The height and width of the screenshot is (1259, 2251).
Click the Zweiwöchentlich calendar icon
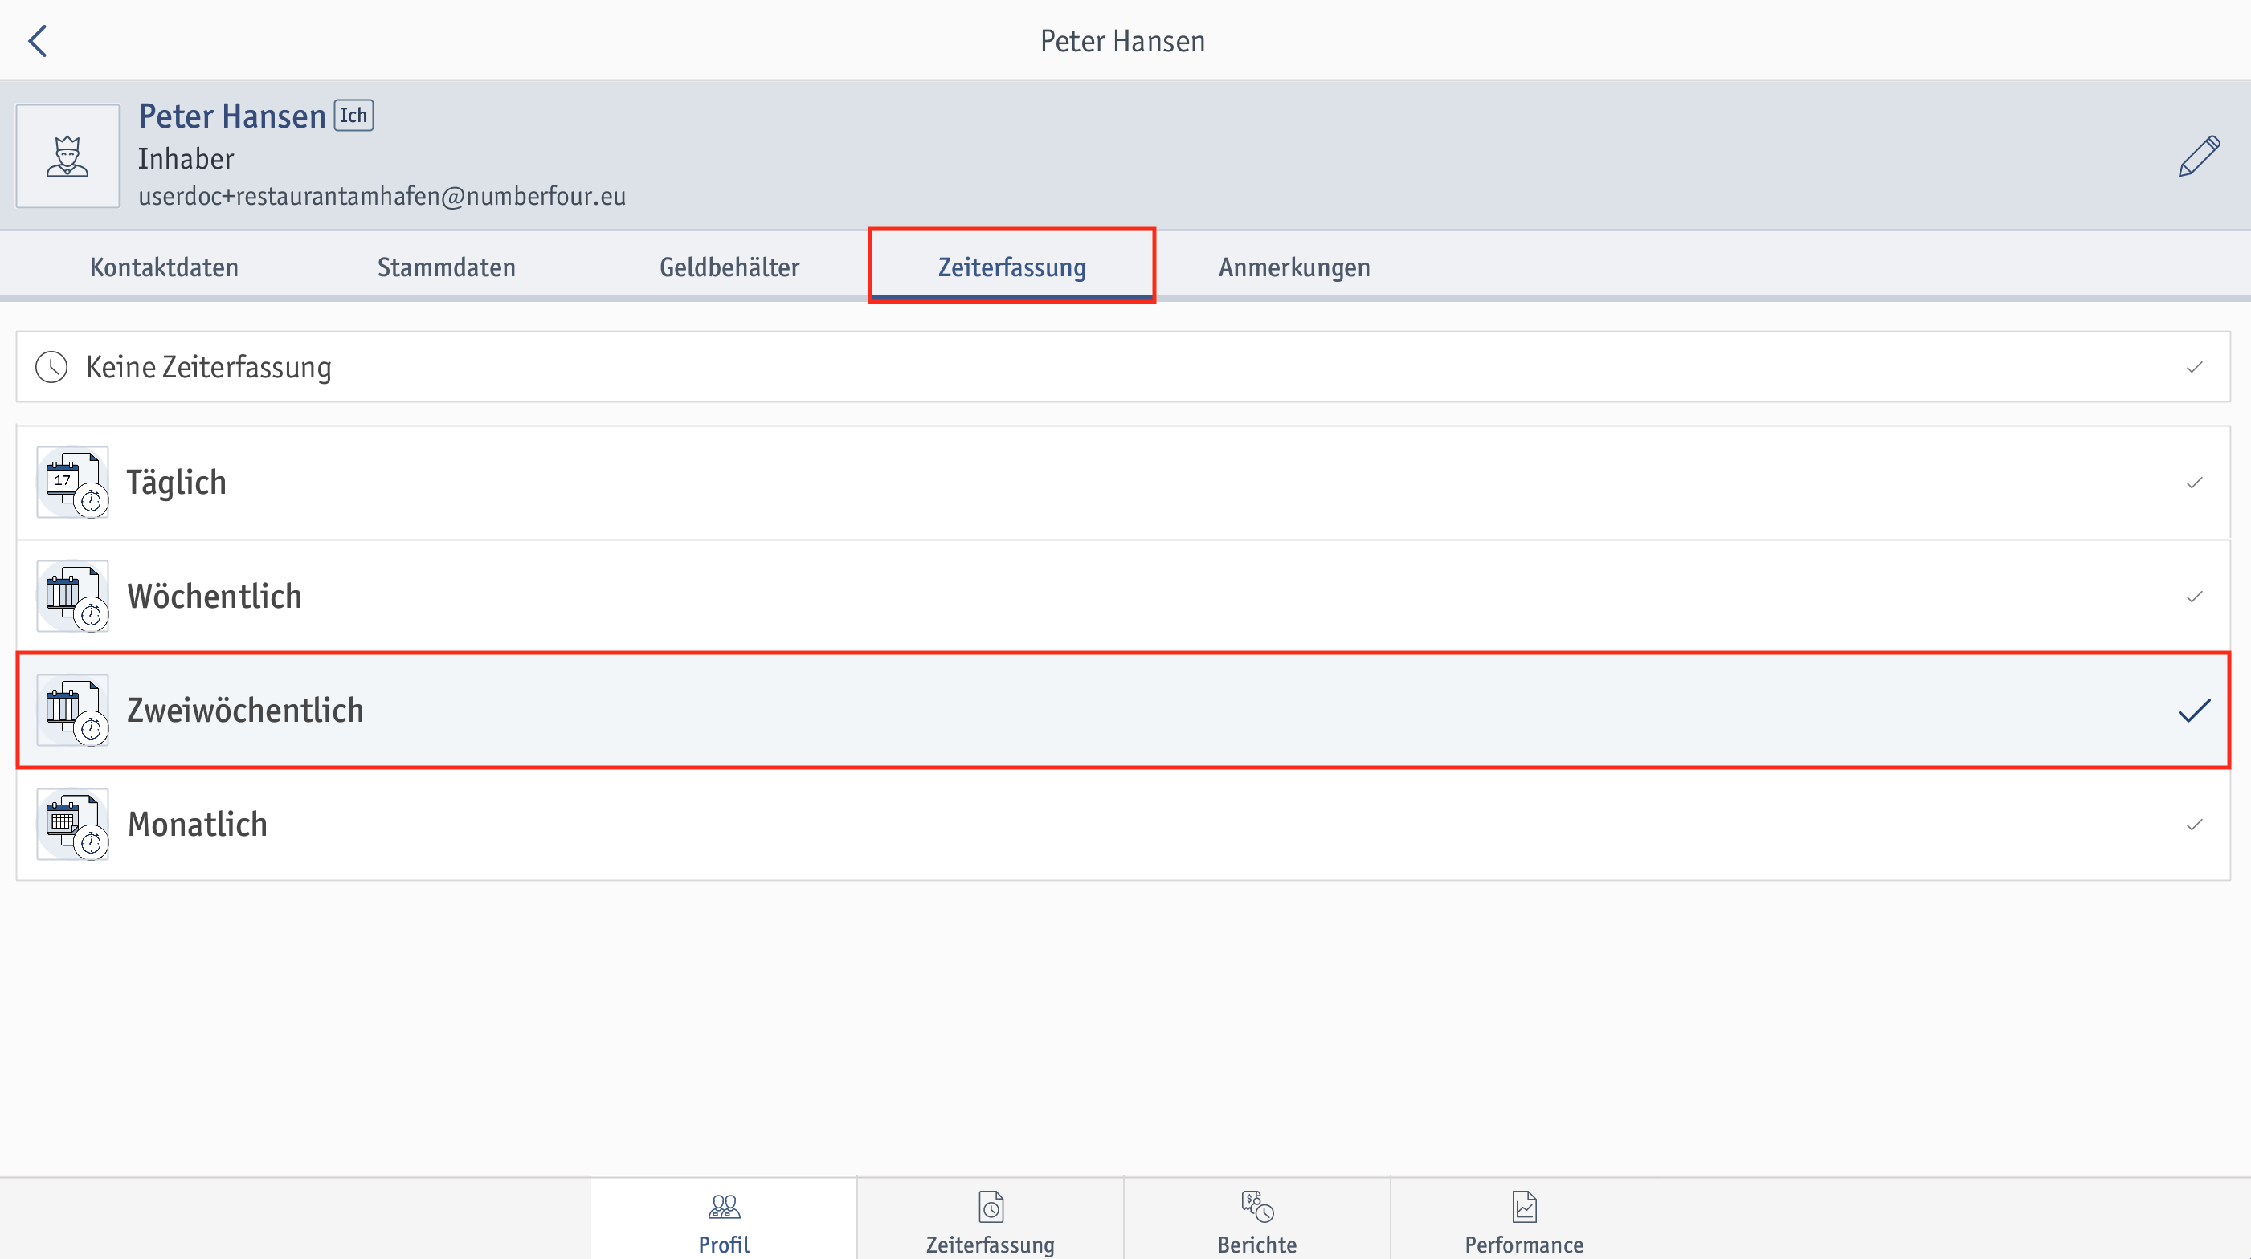pyautogui.click(x=72, y=710)
